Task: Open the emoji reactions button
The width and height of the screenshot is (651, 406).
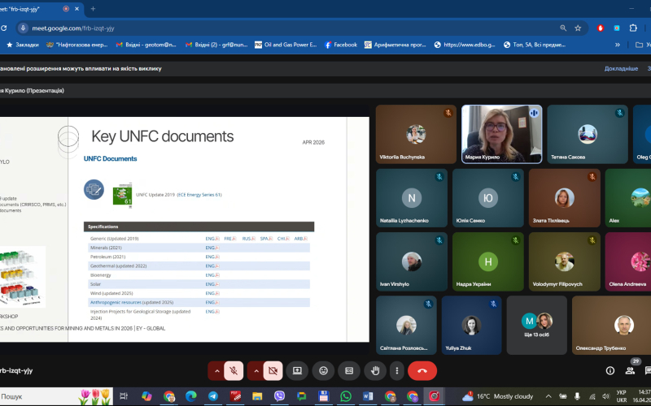Action: [x=323, y=371]
